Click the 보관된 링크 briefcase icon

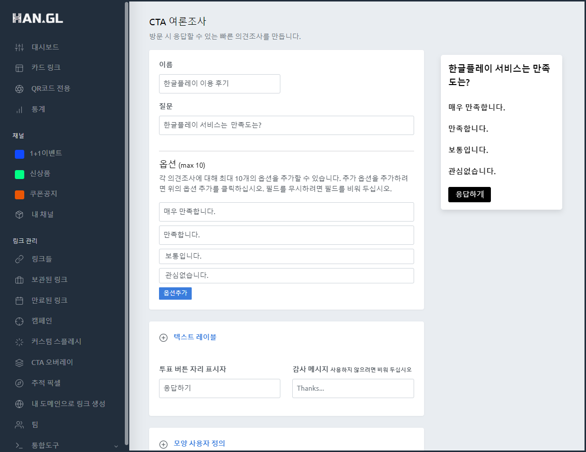[x=19, y=280]
